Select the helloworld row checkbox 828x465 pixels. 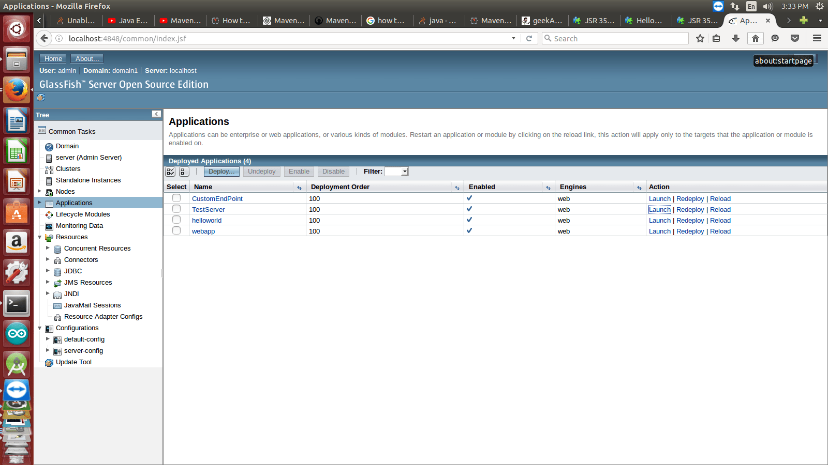click(176, 220)
